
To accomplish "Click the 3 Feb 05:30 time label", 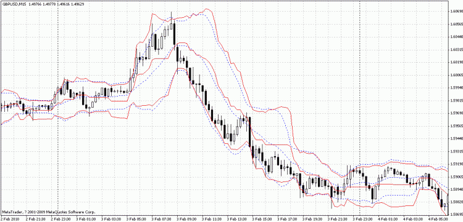I will point(136,220).
